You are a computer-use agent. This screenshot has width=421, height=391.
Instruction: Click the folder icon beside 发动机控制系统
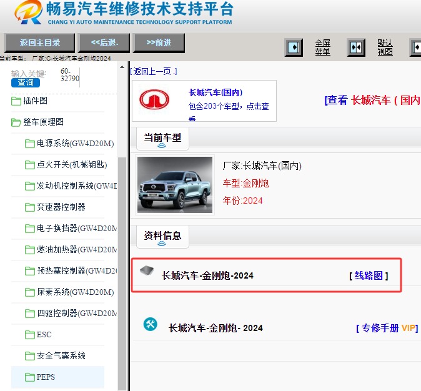(29, 186)
